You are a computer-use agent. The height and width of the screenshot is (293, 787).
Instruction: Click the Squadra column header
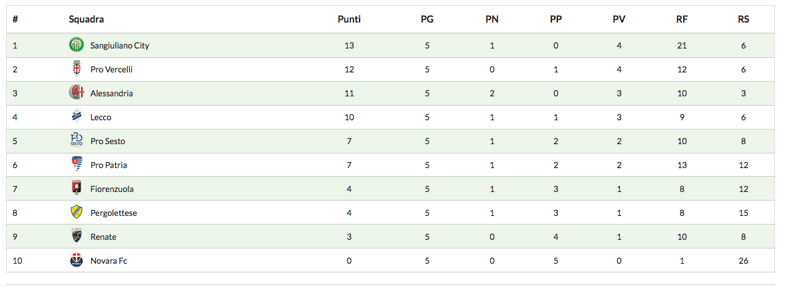click(87, 19)
